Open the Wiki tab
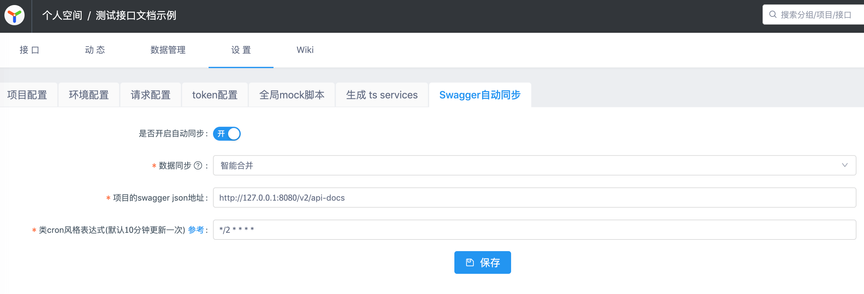 tap(305, 50)
